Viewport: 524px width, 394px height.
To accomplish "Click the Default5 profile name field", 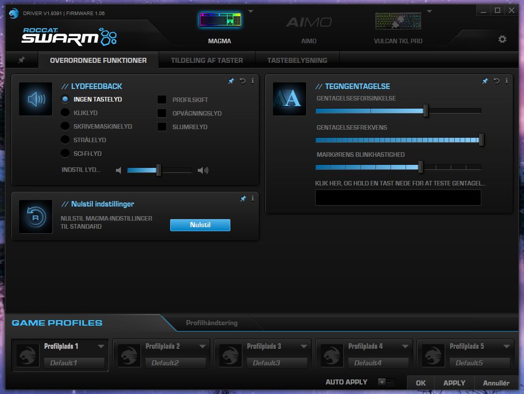I will pos(479,363).
